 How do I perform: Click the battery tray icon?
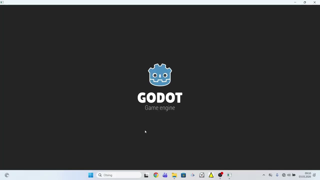294,175
